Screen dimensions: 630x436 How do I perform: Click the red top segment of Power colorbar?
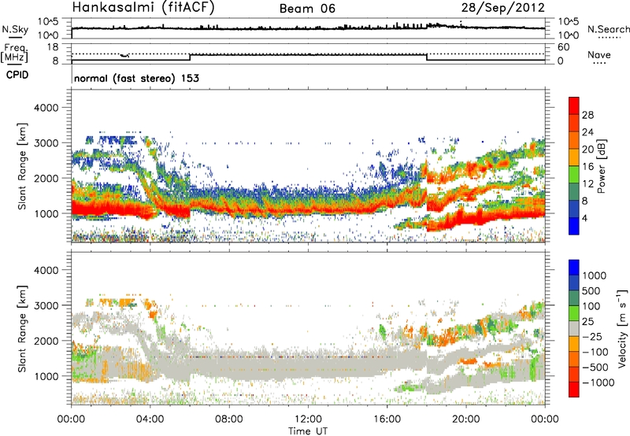pos(574,106)
